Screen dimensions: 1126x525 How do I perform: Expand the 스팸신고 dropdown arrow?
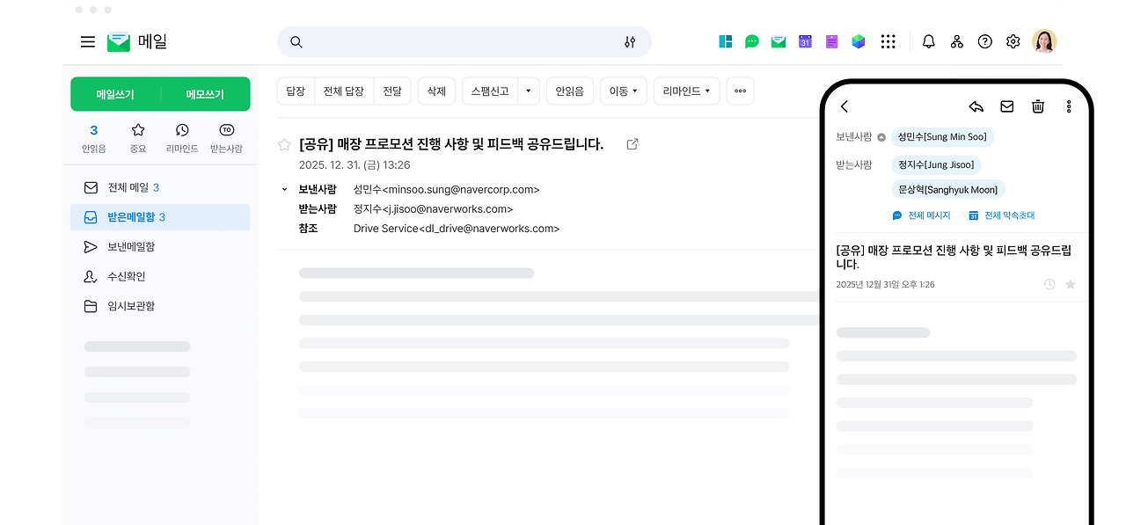pos(529,91)
